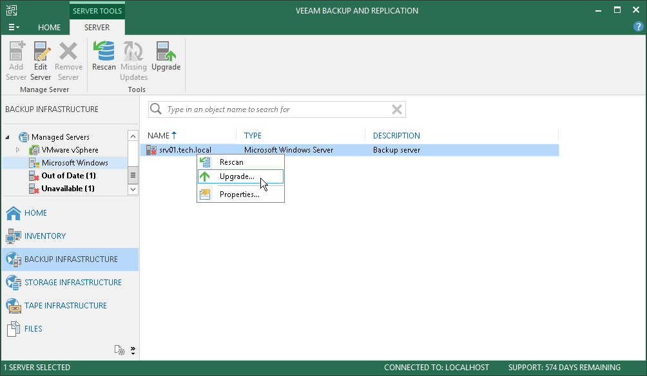The width and height of the screenshot is (647, 376).
Task: Choose Rescan in the context menu
Action: (240, 162)
